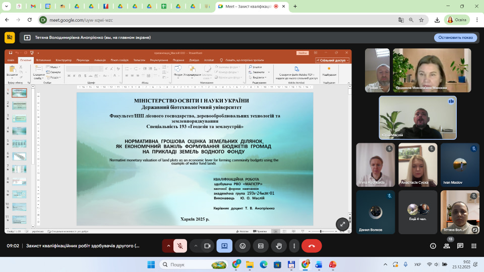Image resolution: width=484 pixels, height=272 pixels.
Task: Expand audio settings arrow beside microphone
Action: [x=168, y=246]
